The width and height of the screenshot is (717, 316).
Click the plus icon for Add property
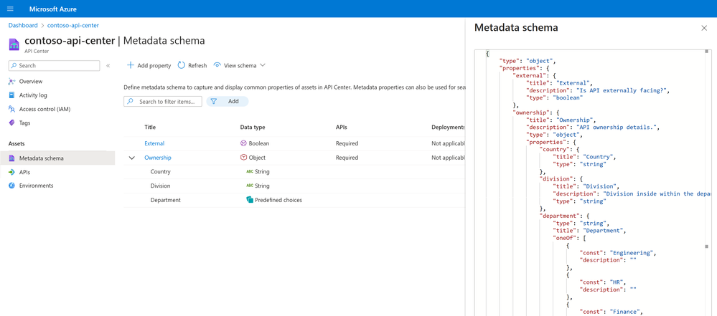click(131, 65)
